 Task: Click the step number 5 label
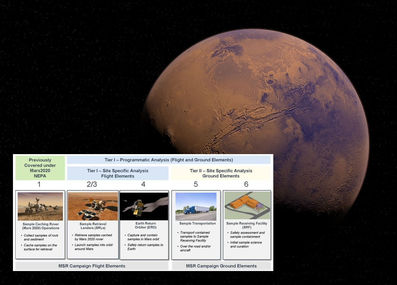[196, 184]
